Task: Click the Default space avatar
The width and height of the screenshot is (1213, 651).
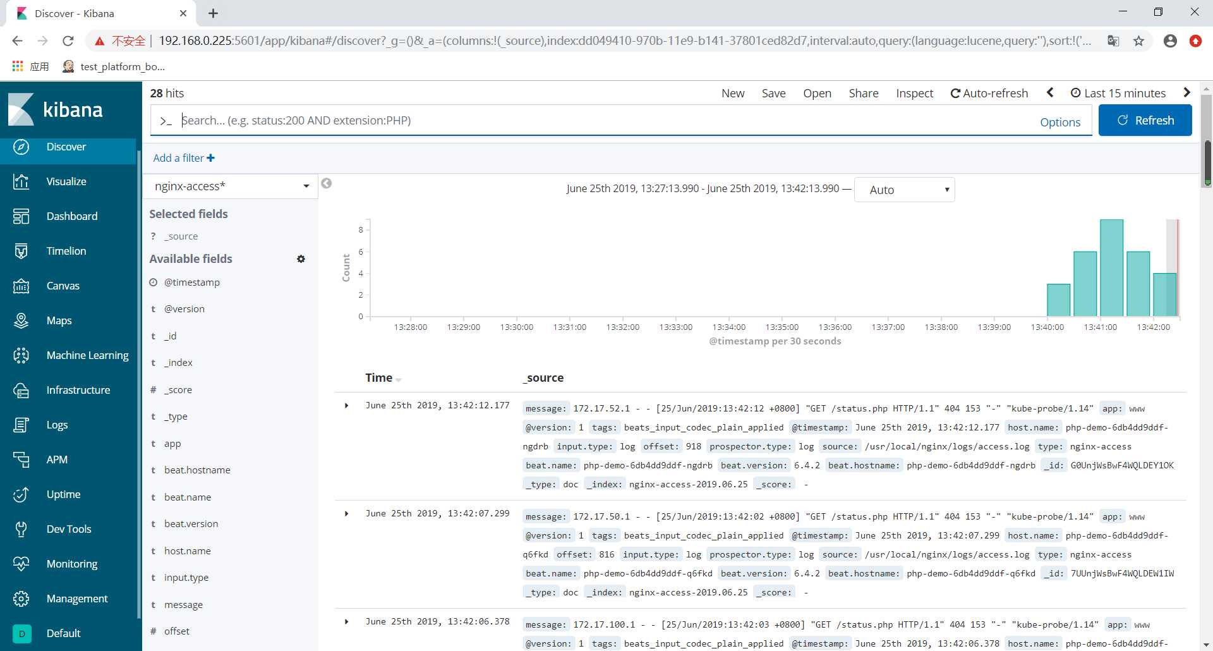Action: 21,633
